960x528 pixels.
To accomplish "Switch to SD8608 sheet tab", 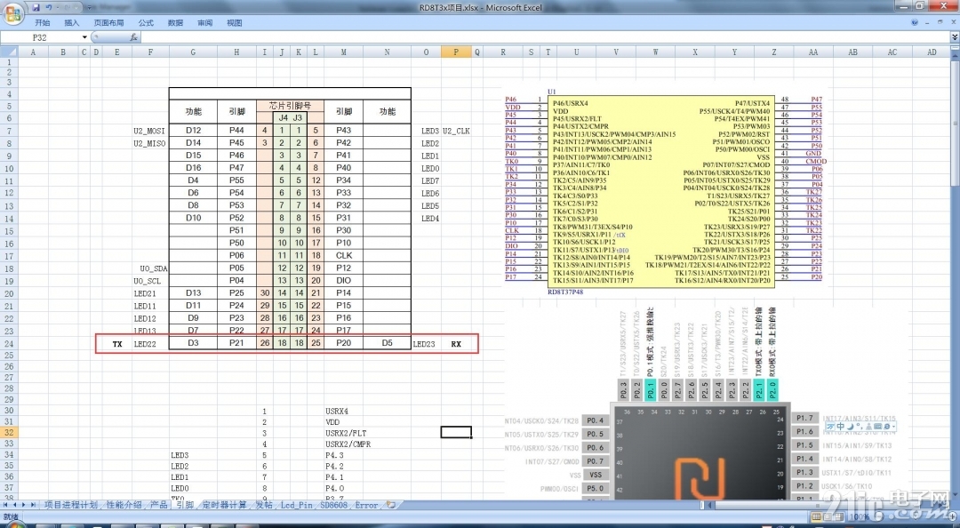I will (x=333, y=505).
